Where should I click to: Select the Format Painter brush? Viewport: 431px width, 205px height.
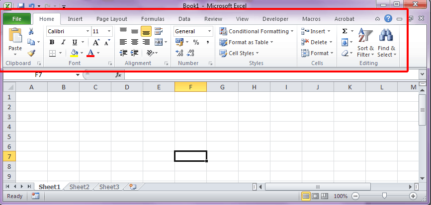pos(31,53)
